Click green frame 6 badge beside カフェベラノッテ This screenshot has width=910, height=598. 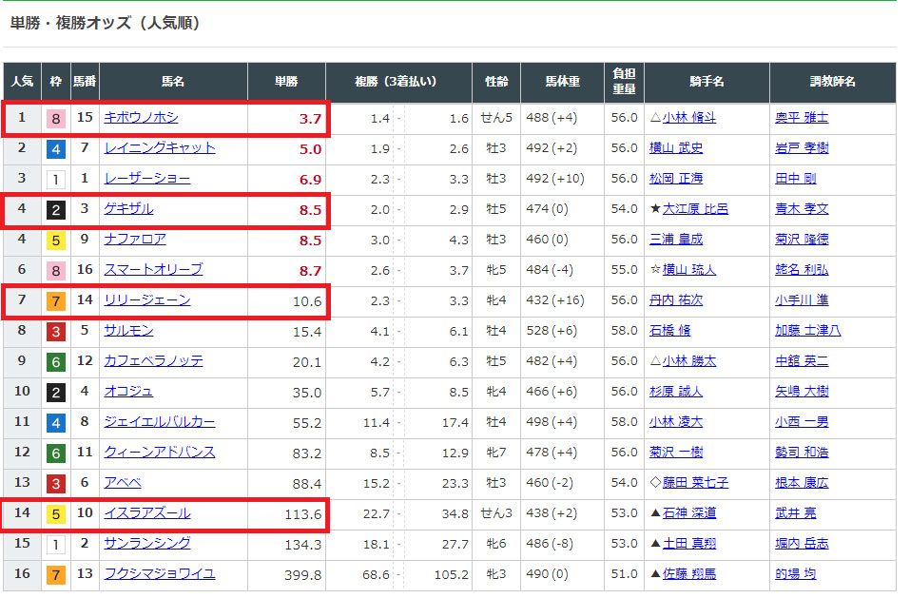(x=56, y=361)
